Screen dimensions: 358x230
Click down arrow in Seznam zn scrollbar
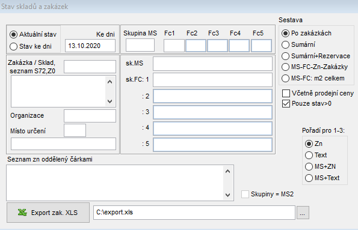[227, 195]
